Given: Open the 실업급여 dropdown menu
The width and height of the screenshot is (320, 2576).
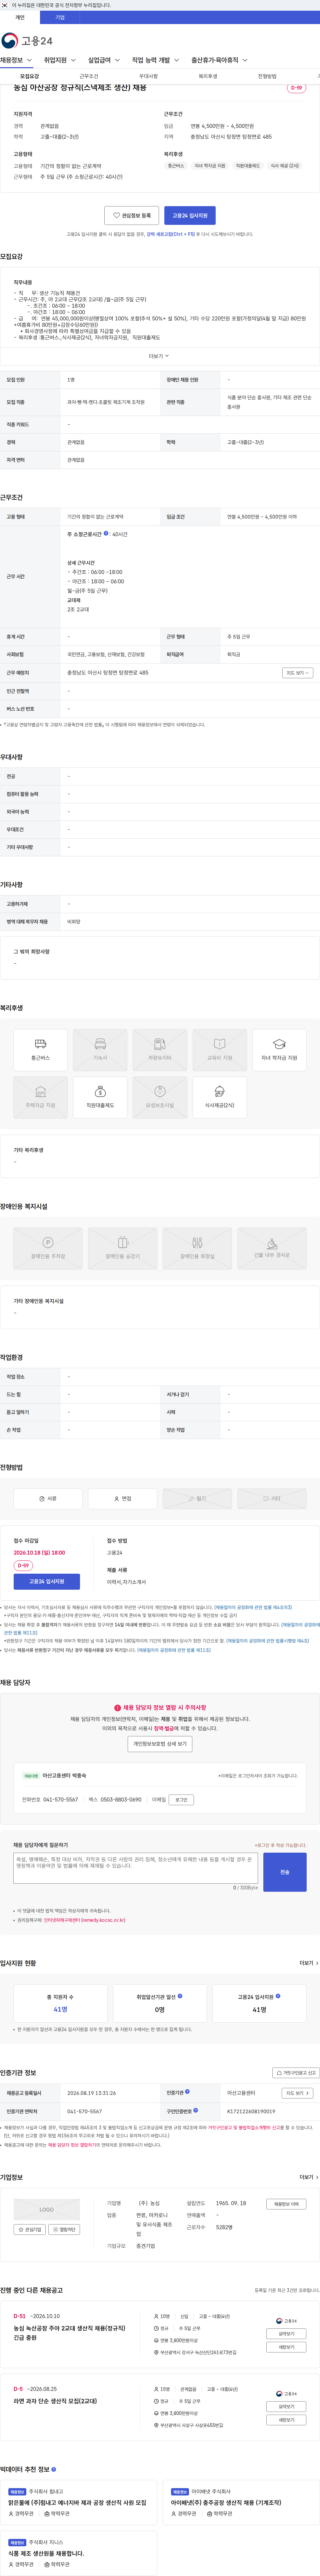Looking at the screenshot, I should coord(104,60).
